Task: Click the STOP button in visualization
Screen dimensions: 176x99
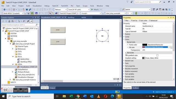Action: pos(58,42)
